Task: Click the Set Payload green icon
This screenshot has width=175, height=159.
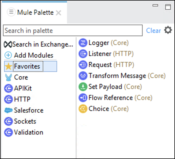Action: pos(83,87)
